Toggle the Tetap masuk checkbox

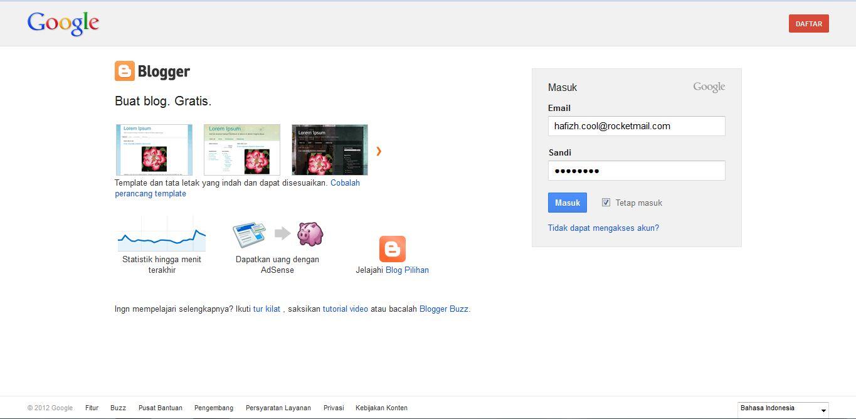coord(606,202)
